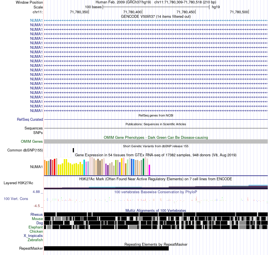Click the NUMA1 label beside GTEx expression bars

click(x=36, y=167)
